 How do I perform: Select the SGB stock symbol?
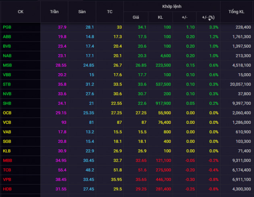click(7, 141)
